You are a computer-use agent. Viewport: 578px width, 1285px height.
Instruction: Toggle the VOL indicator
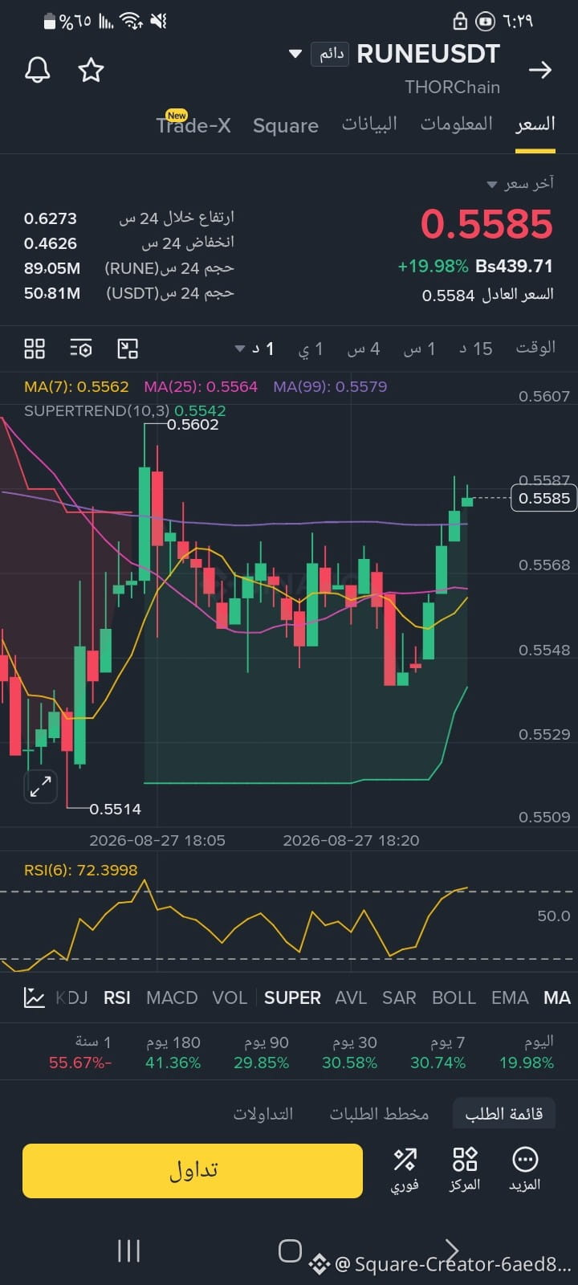[x=230, y=997]
